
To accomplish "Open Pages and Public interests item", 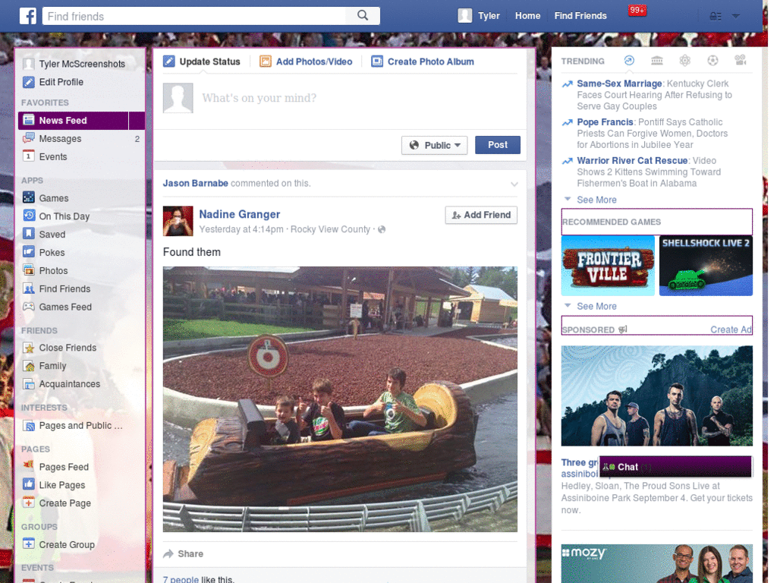I will (x=74, y=425).
